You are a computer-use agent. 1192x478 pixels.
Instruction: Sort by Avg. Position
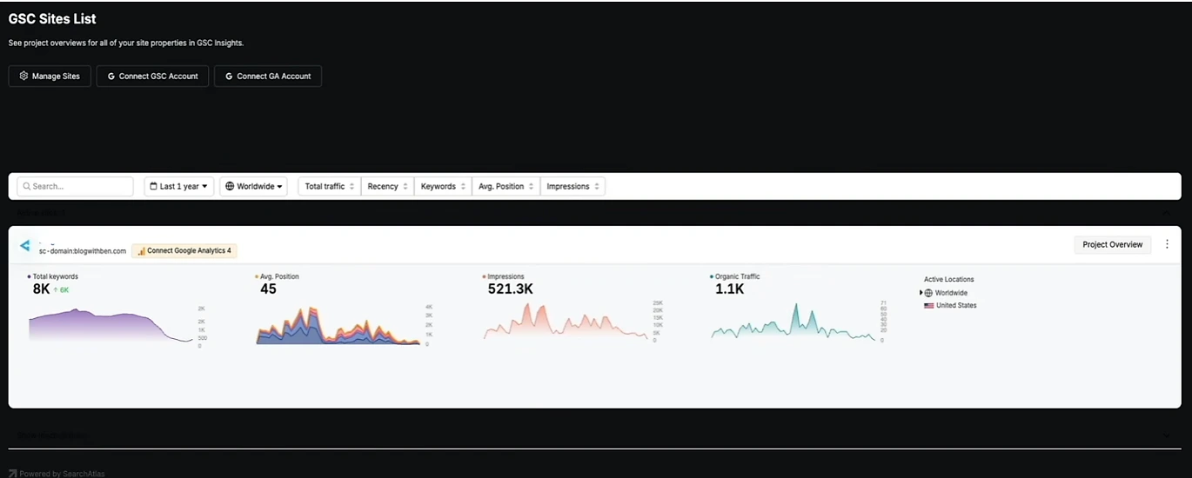[x=506, y=187]
